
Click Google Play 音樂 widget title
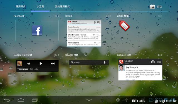coord(23,55)
